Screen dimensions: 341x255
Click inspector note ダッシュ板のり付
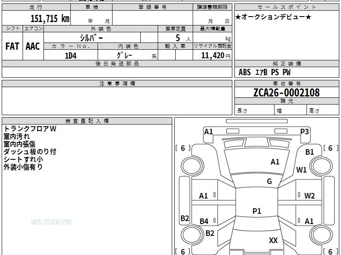[x=30, y=152]
